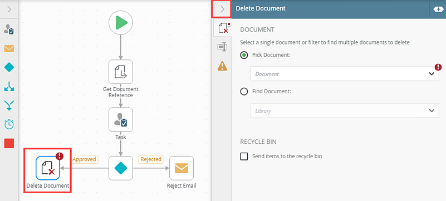Select the red End stop icon
446x201 pixels.
click(x=9, y=143)
